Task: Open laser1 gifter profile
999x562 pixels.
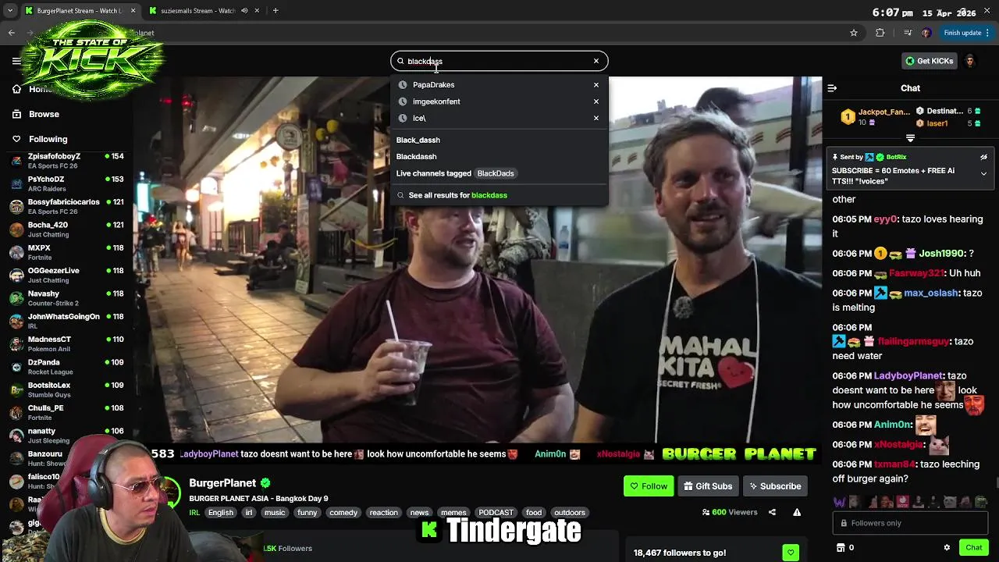Action: coord(937,123)
